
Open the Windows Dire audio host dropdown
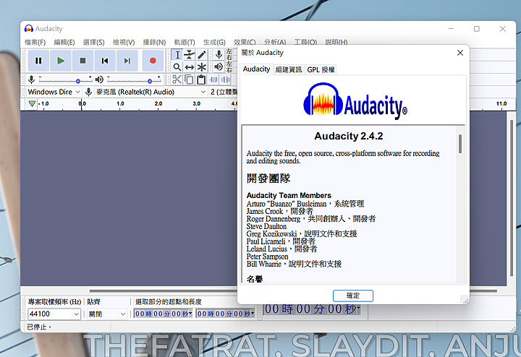tap(54, 92)
